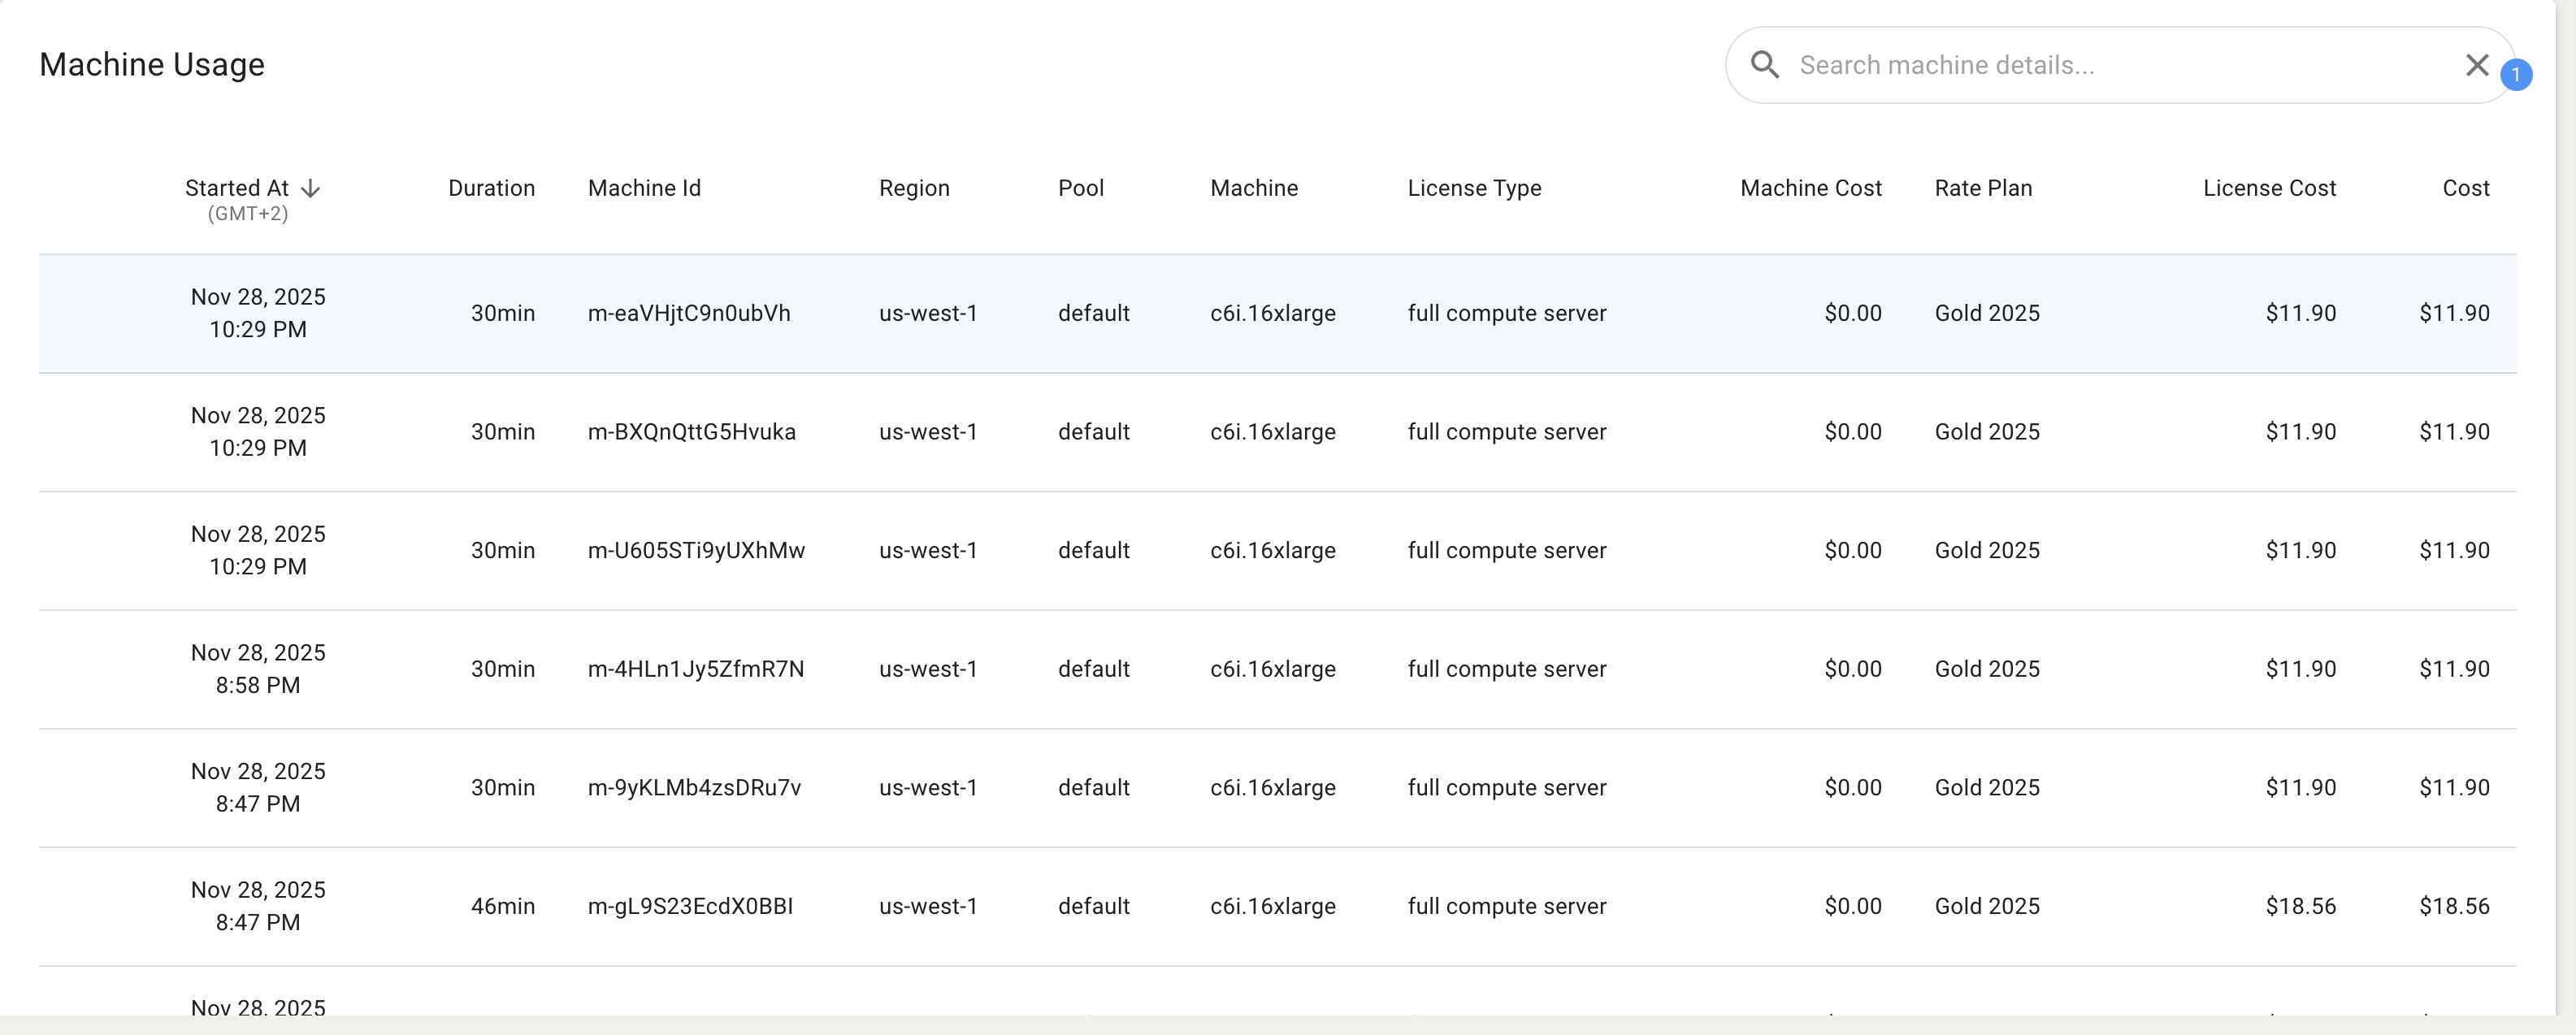Click the License Cost column header
The height and width of the screenshot is (1035, 2576).
(x=2269, y=188)
